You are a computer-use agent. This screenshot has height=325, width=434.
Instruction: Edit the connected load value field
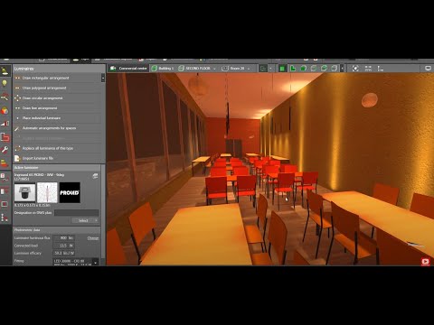(64, 246)
